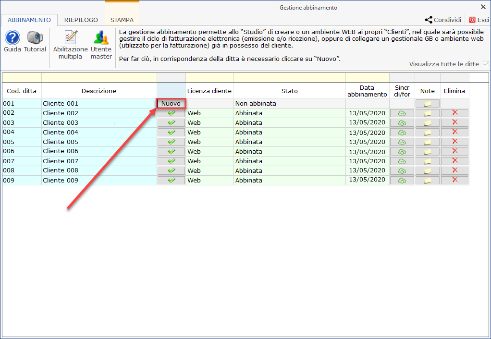
Task: Click green checkmark for Cliente 003
Action: [172, 123]
